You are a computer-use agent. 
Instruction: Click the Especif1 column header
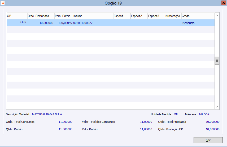point(122,16)
